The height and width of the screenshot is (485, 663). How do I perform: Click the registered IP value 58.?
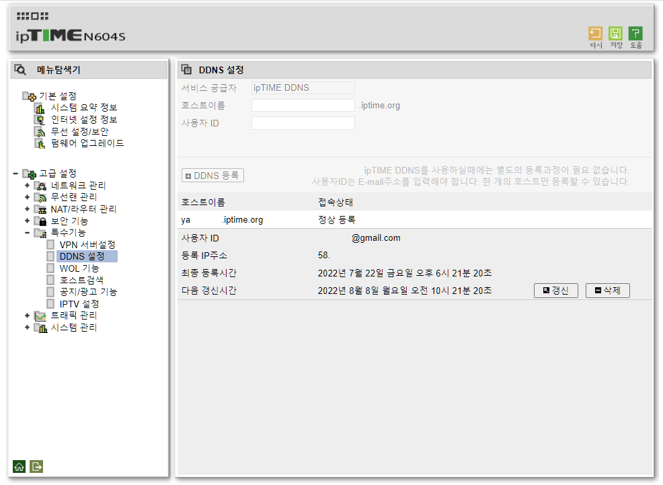[324, 256]
